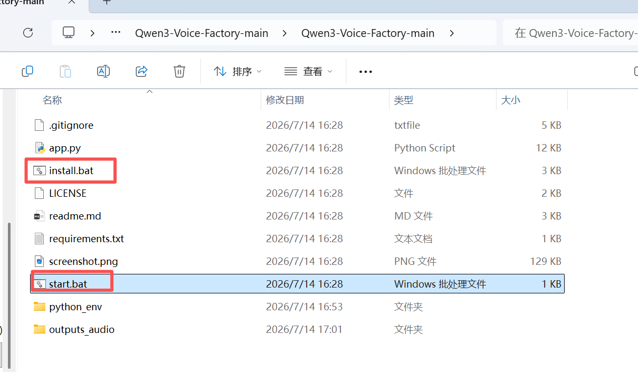This screenshot has width=638, height=372.
Task: Sort by the 类型 column header
Action: click(404, 100)
